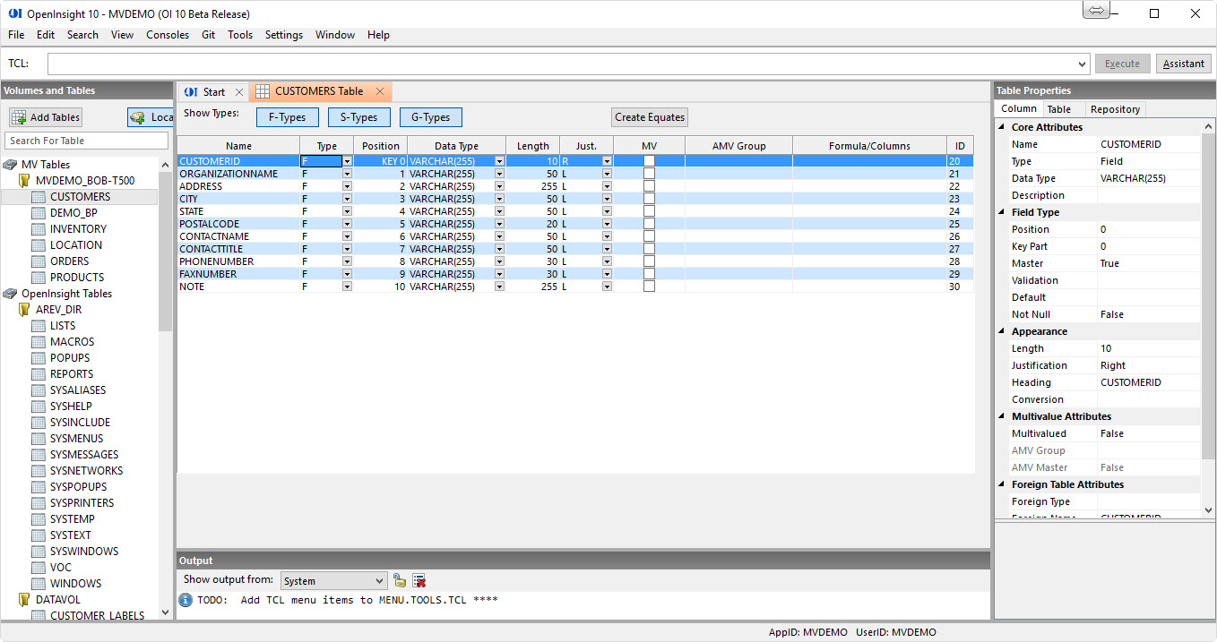The image size is (1217, 642).
Task: Close the CUSTOMERS Table tab
Action: 380,91
